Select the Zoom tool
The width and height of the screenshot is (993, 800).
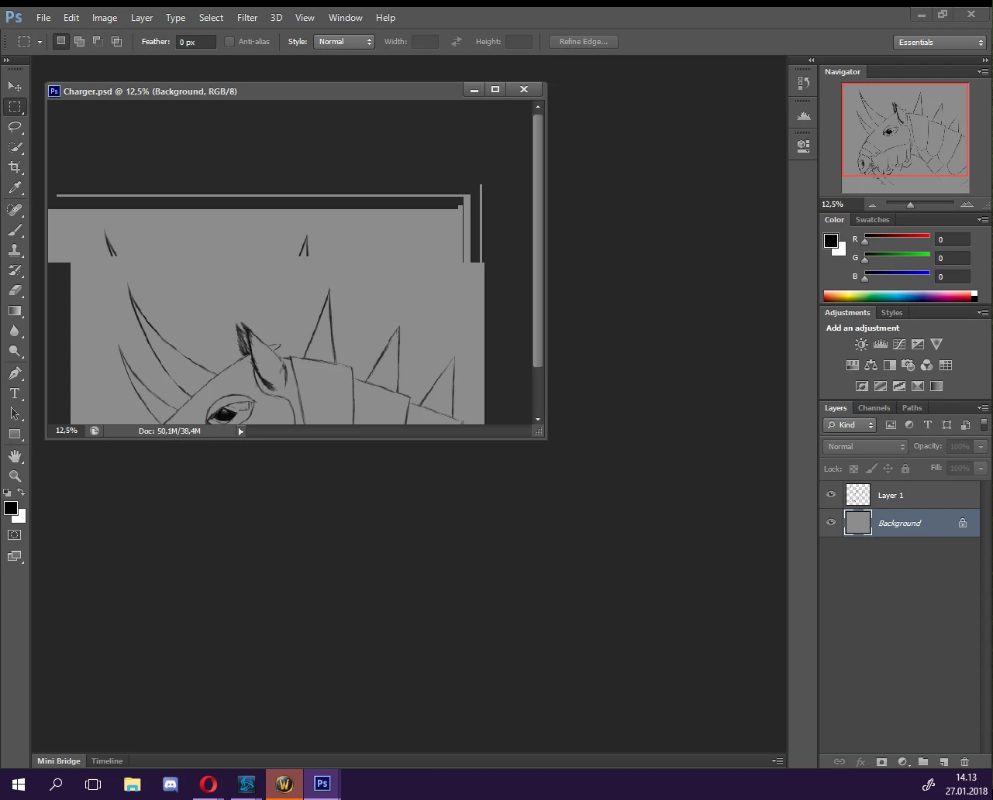pos(15,476)
